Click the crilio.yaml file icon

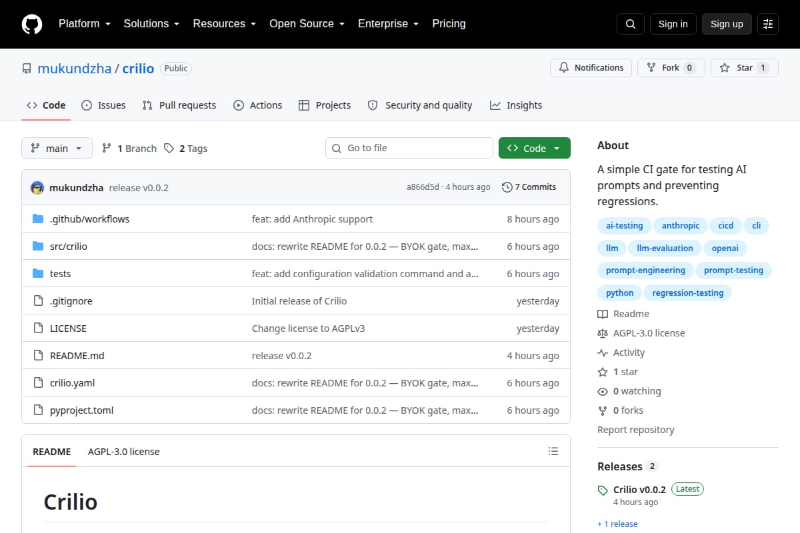point(38,383)
